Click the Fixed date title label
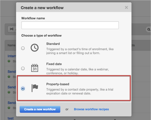The image size is (151, 120). (54, 64)
